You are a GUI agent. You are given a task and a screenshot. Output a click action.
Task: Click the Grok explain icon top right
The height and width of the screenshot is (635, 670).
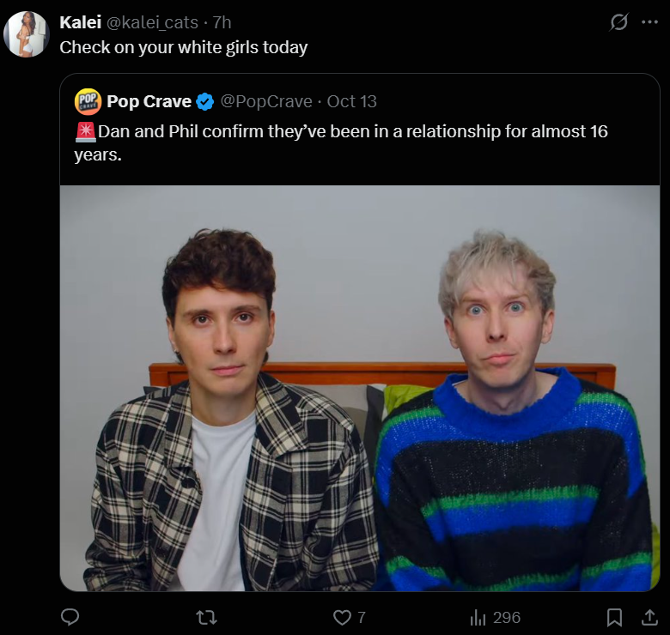point(618,21)
